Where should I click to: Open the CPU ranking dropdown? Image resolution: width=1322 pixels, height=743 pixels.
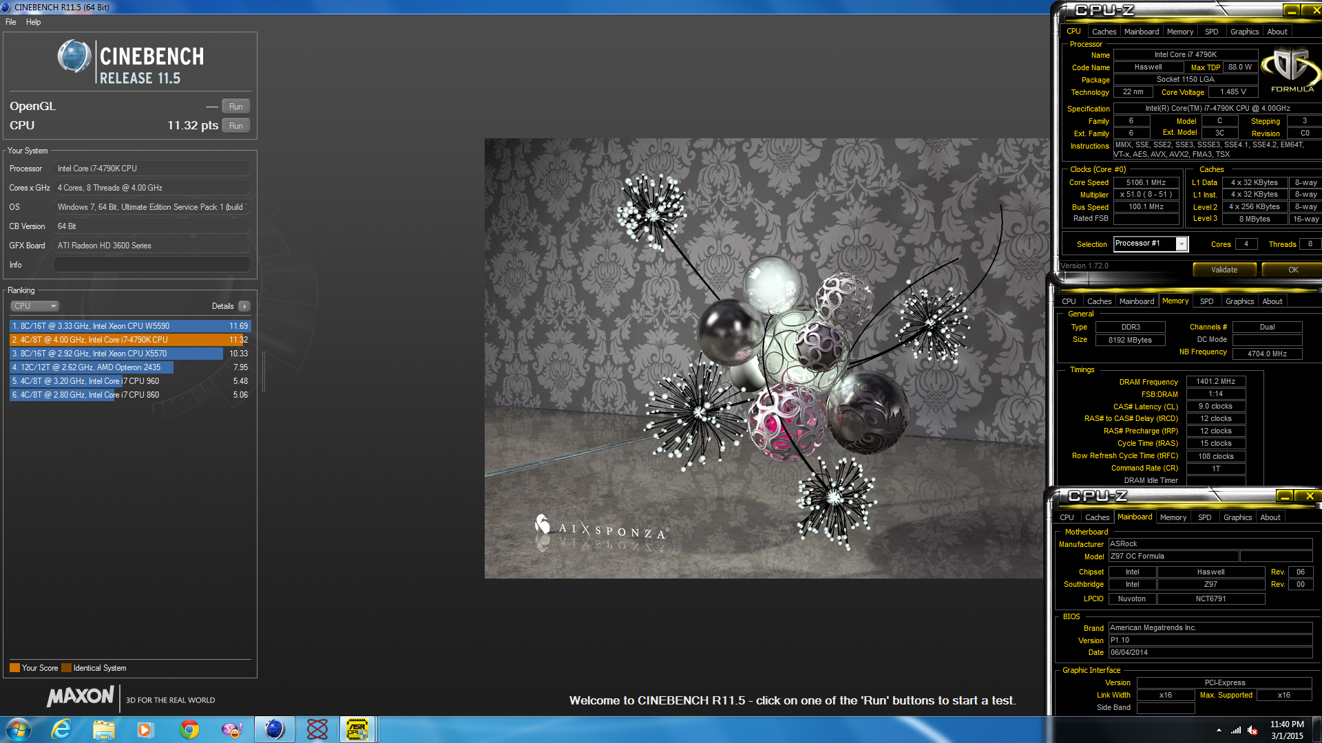[x=34, y=306]
